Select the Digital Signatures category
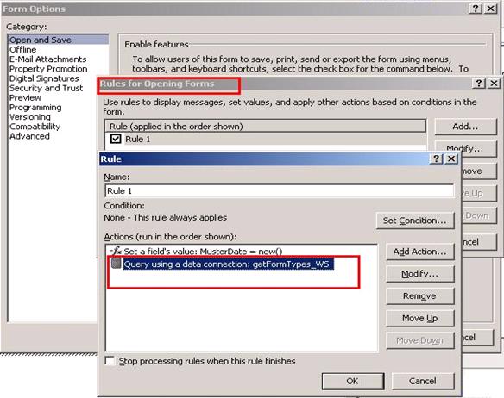This screenshot has height=398, width=504. click(x=44, y=78)
